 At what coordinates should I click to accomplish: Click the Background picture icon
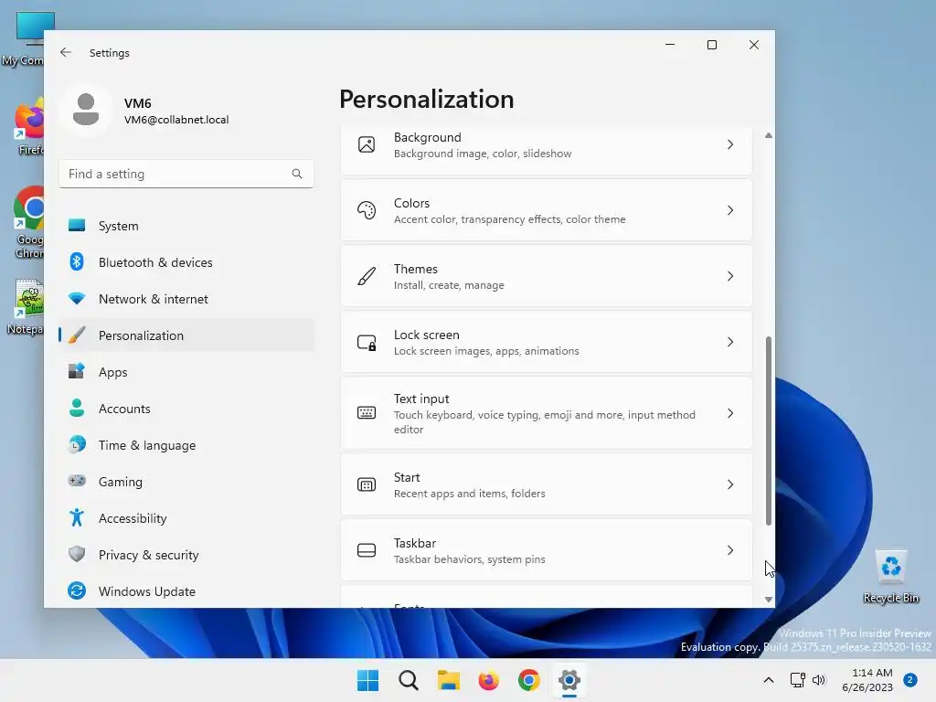coord(367,144)
